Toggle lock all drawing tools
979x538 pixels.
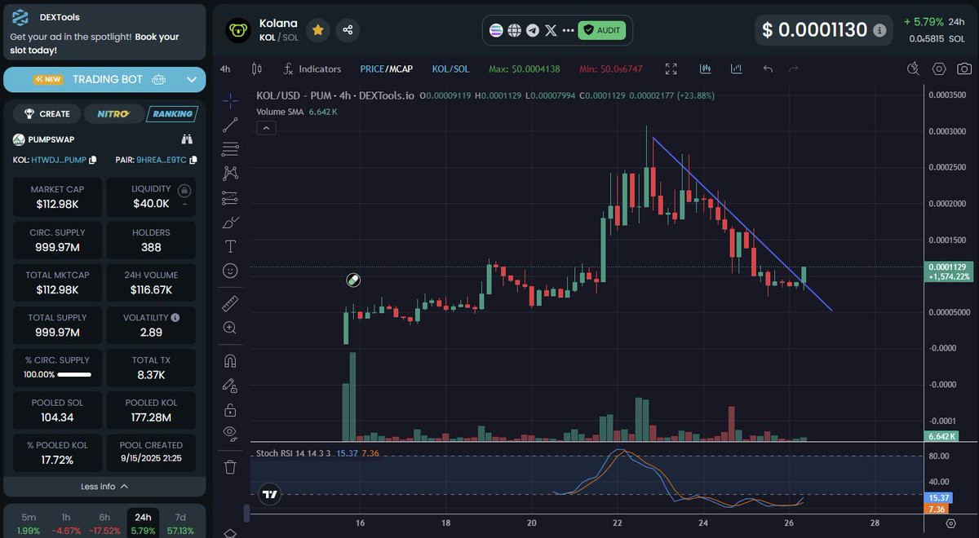click(230, 409)
